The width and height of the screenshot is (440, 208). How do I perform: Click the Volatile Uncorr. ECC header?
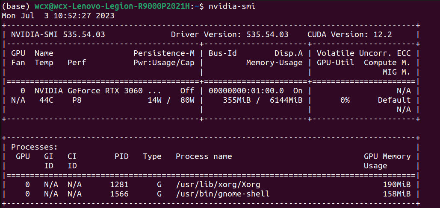coord(364,53)
